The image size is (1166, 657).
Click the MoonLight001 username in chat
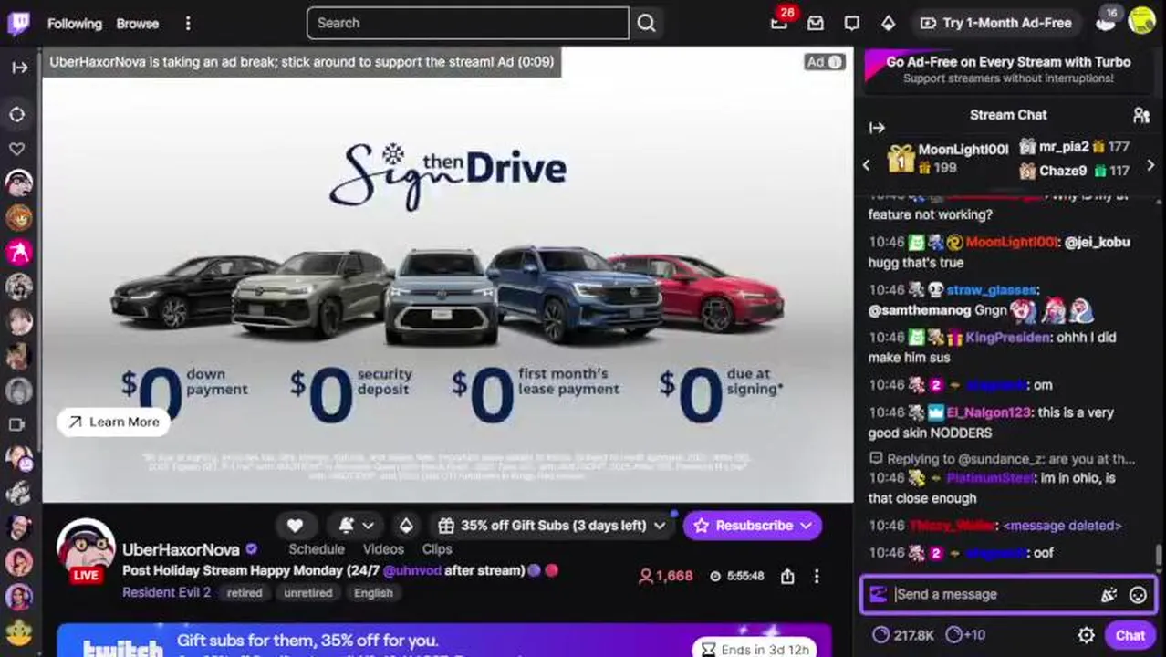[x=1011, y=242]
